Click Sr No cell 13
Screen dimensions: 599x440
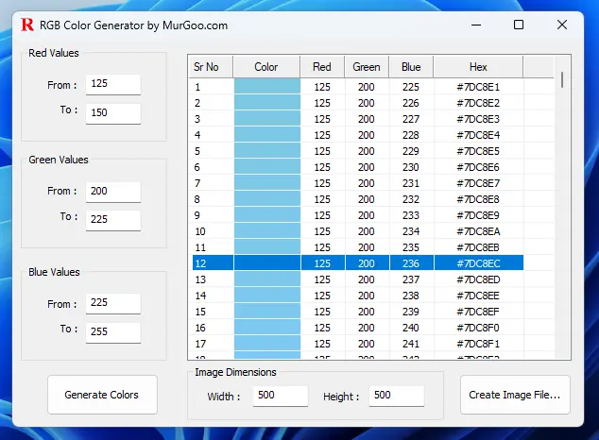pos(200,279)
